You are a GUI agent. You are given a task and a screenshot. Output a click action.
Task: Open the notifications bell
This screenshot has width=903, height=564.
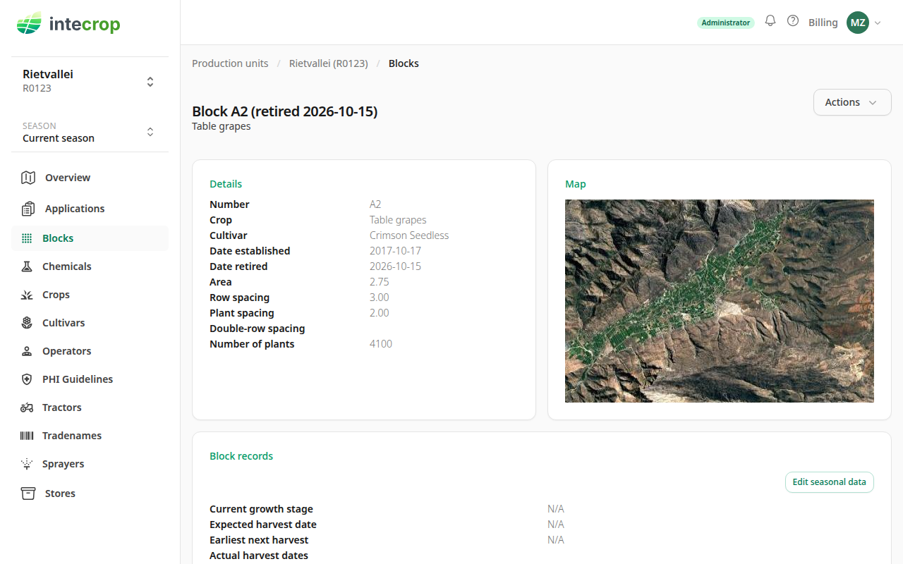pyautogui.click(x=770, y=21)
